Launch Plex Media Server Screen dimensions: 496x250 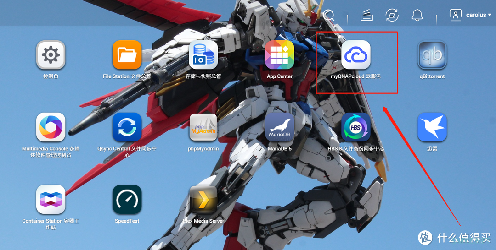click(203, 199)
